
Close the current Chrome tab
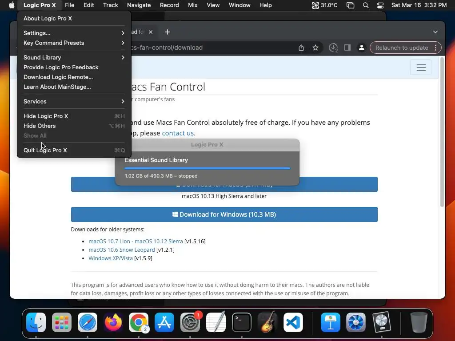coord(151,32)
